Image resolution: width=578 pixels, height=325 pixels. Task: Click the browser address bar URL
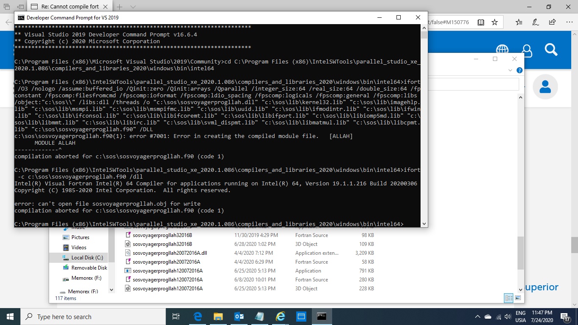tap(449, 22)
